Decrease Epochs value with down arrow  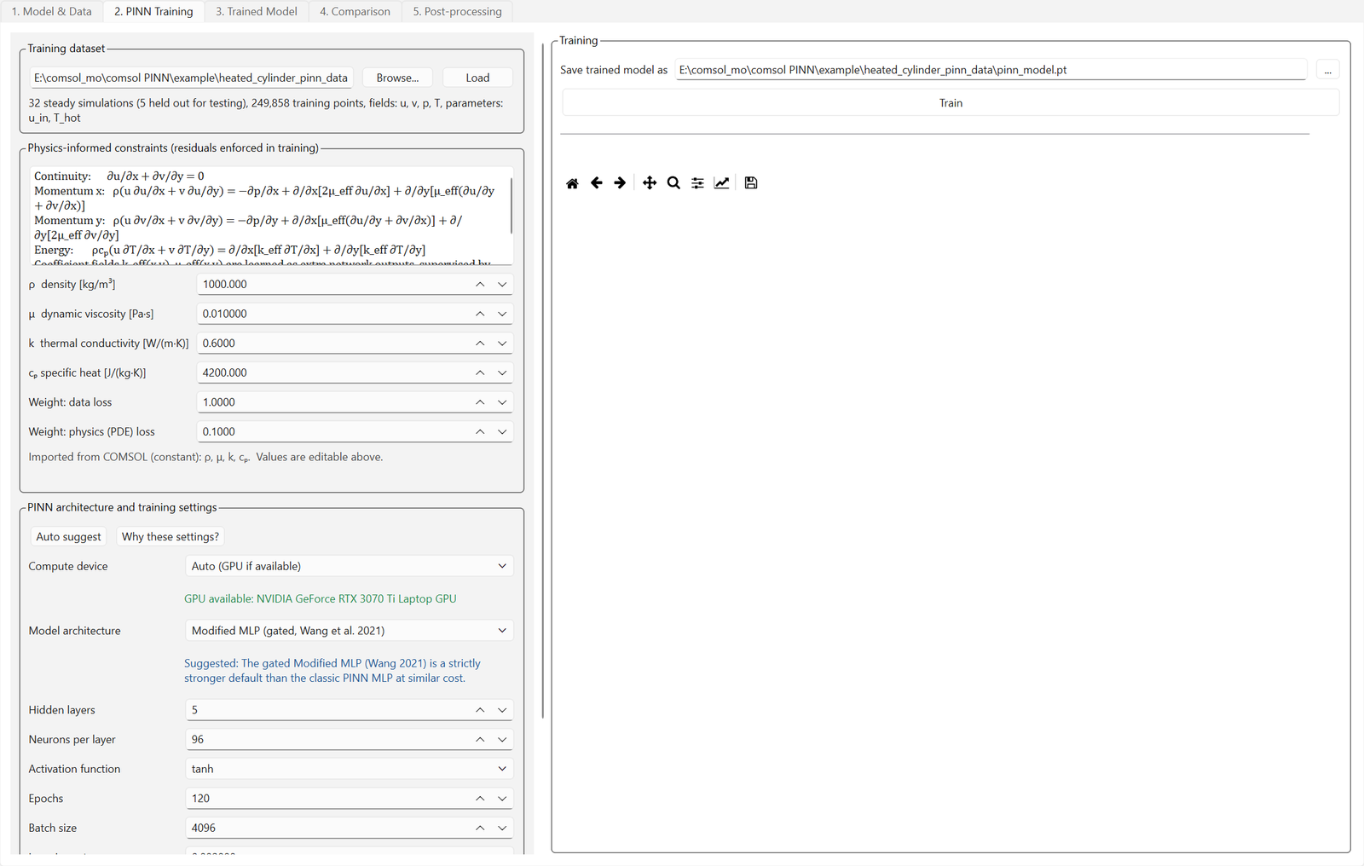coord(502,799)
